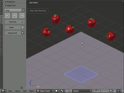The height and width of the screenshot is (93, 124).
Task: Open the Select menu
Action: pyautogui.click(x=18, y=91)
